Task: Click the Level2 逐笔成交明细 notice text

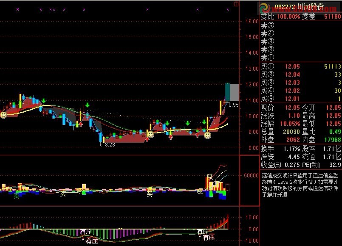Action: (x=300, y=185)
